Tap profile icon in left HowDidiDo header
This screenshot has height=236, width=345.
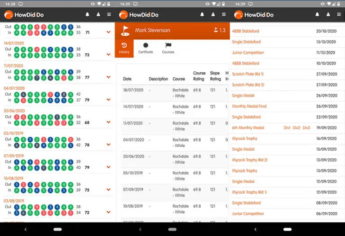[x=98, y=14]
